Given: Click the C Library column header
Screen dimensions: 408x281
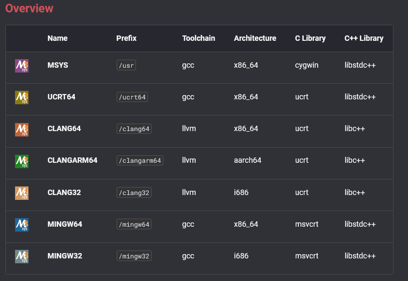Looking at the screenshot, I should [x=310, y=38].
